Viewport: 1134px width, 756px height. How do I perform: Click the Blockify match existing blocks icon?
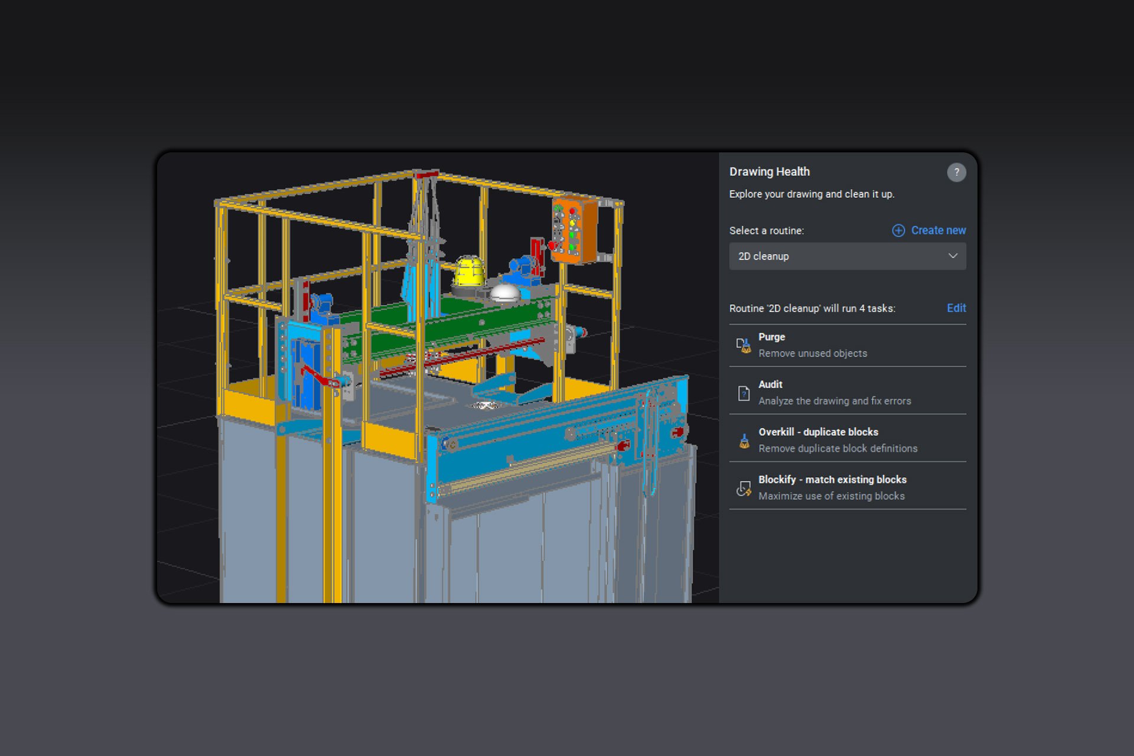tap(744, 488)
